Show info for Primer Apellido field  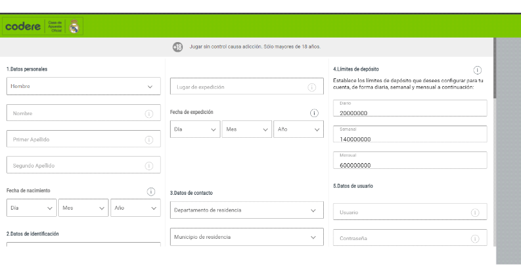click(149, 140)
